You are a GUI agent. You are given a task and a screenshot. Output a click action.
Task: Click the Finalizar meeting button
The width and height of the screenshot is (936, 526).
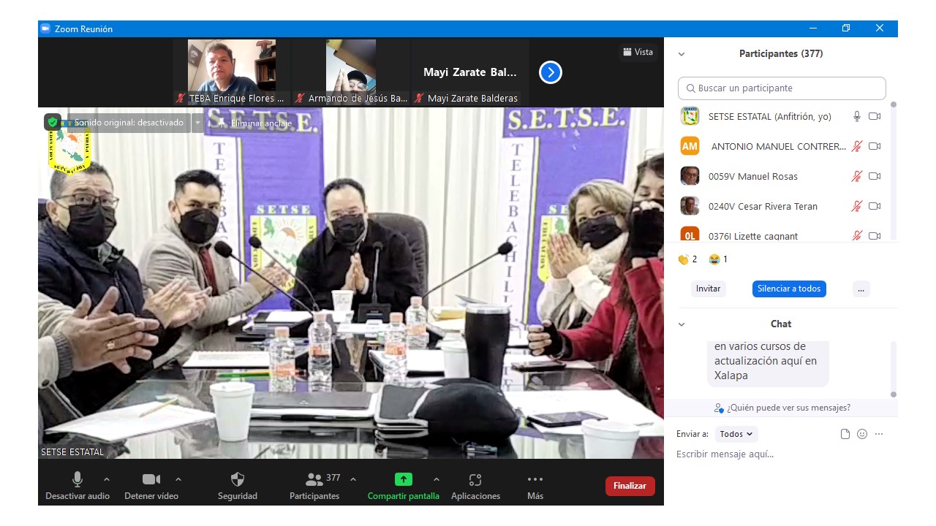[x=630, y=486]
